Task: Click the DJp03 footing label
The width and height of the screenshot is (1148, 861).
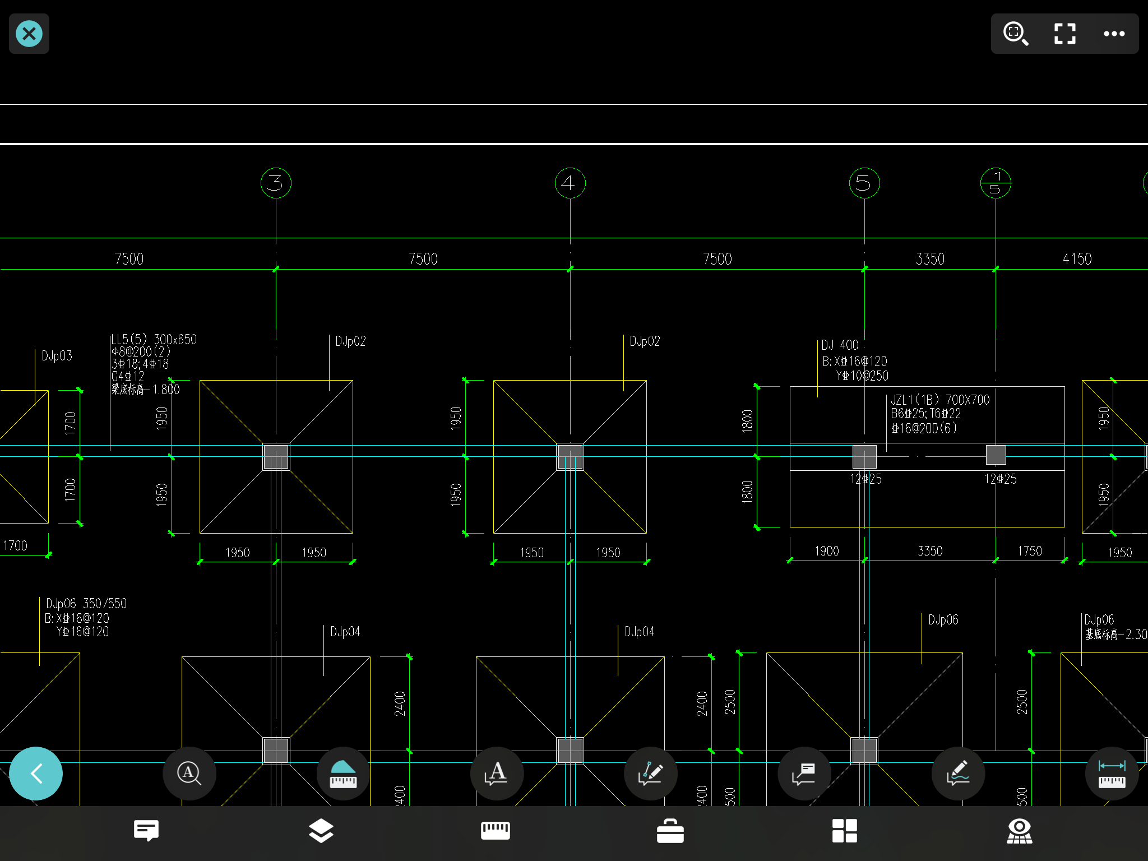Action: [57, 356]
